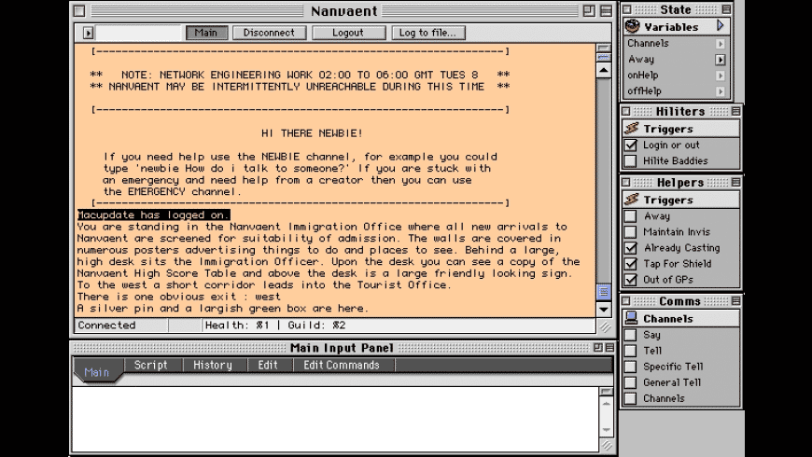Click the input panel scrollbar up arrow
812x457 pixels.
tap(607, 403)
